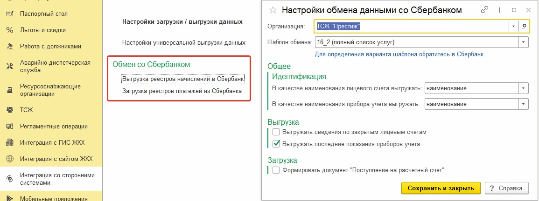Open the more options dots menu in the dialog title

coord(500,10)
